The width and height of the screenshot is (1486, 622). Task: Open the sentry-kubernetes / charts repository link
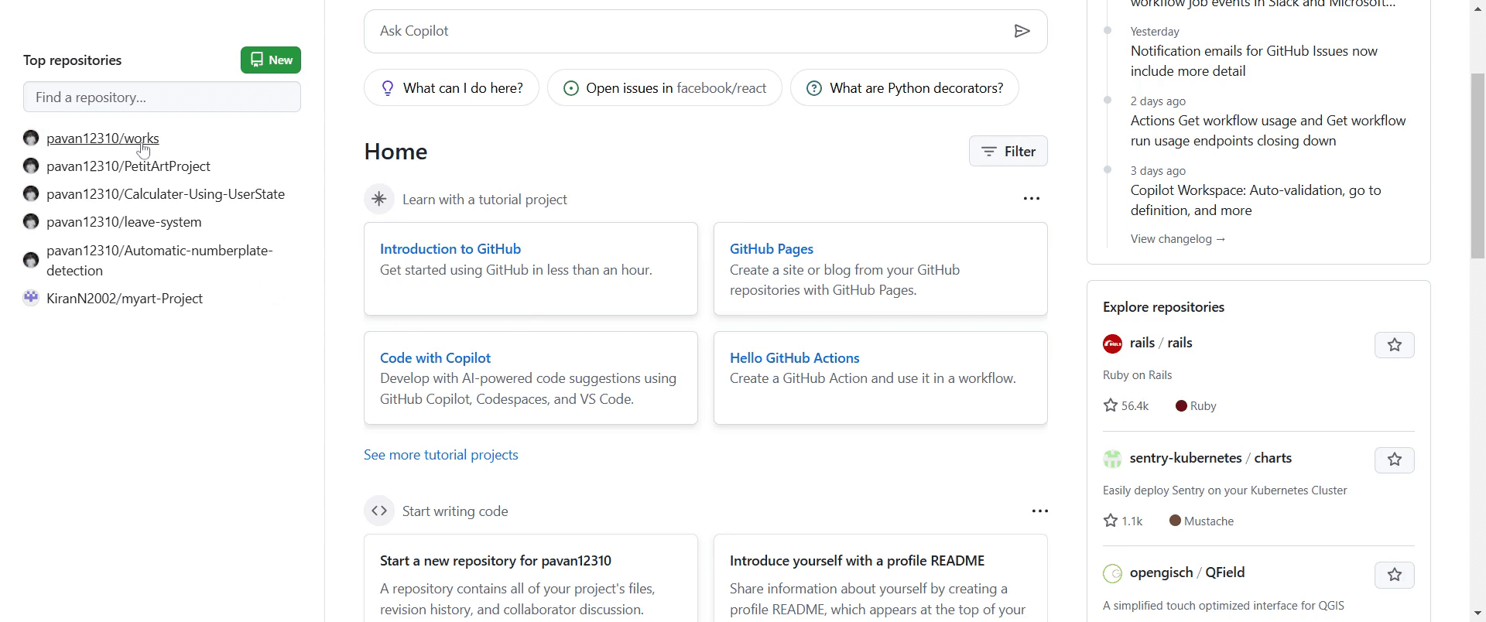(x=1210, y=458)
